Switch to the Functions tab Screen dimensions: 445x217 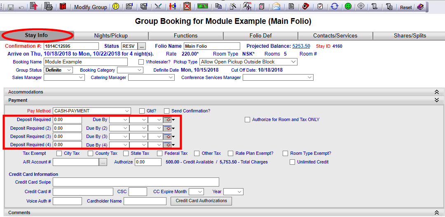tap(185, 36)
